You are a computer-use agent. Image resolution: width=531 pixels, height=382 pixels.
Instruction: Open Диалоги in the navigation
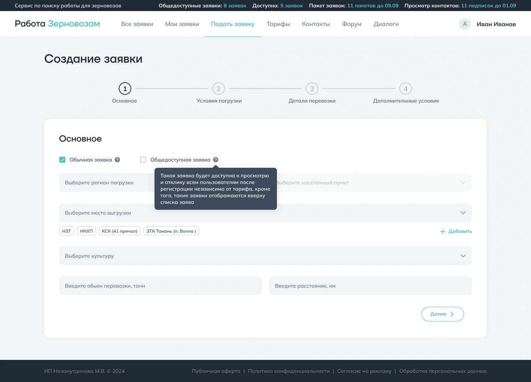(386, 24)
